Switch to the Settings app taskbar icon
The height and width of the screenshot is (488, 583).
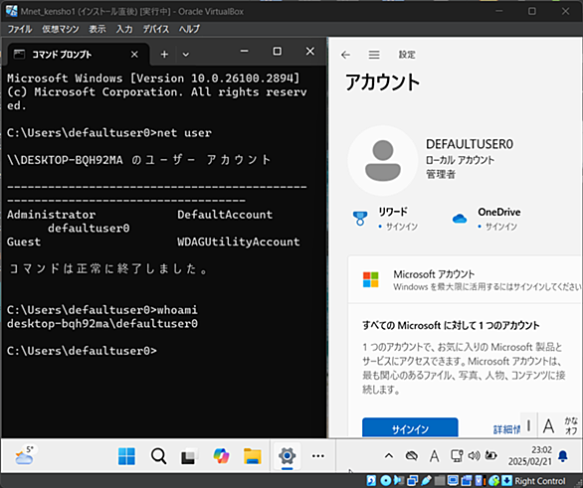288,456
